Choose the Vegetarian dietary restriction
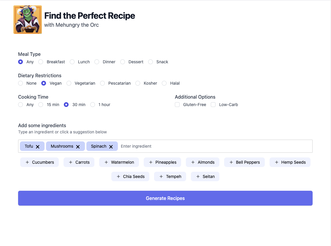 pyautogui.click(x=69, y=83)
